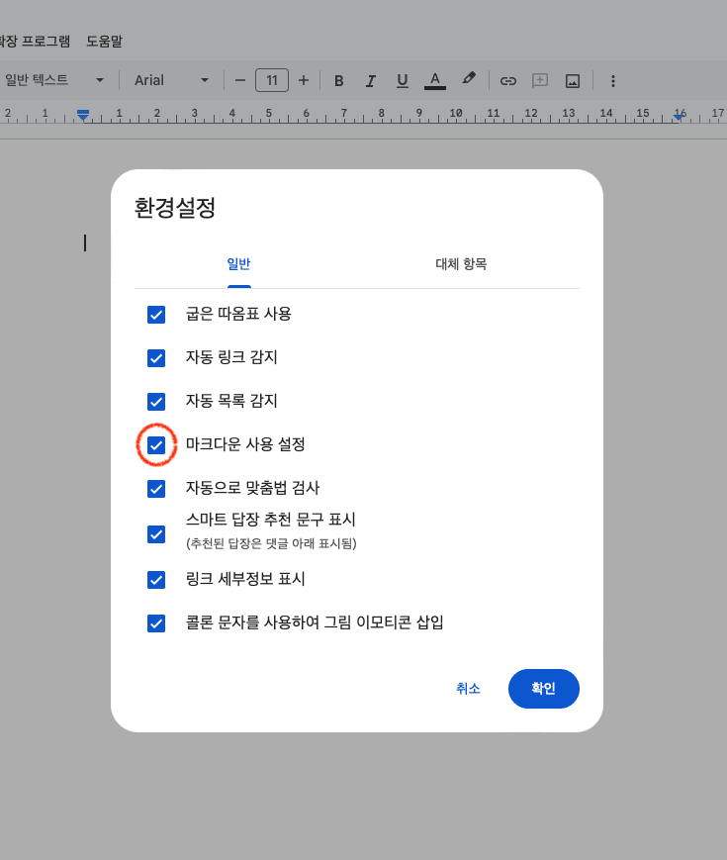The height and width of the screenshot is (860, 727).
Task: Uncheck the 마크다운 사용 설정 checkbox
Action: [156, 445]
